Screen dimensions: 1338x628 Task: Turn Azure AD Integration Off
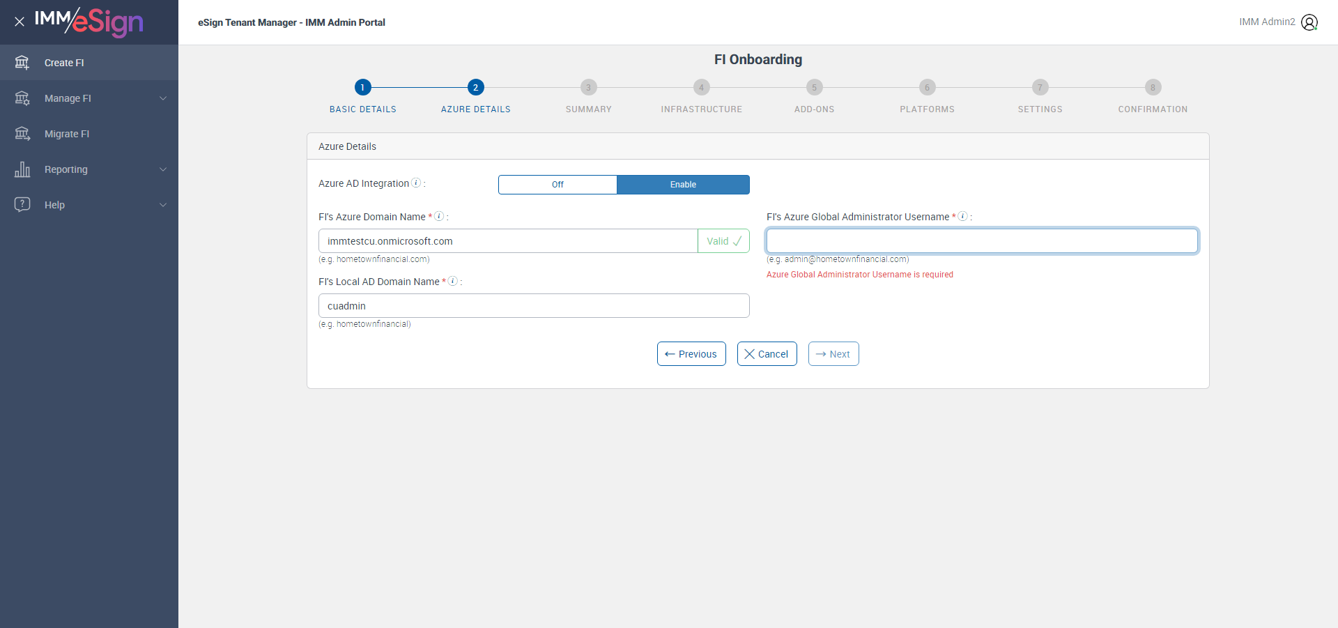coord(557,185)
